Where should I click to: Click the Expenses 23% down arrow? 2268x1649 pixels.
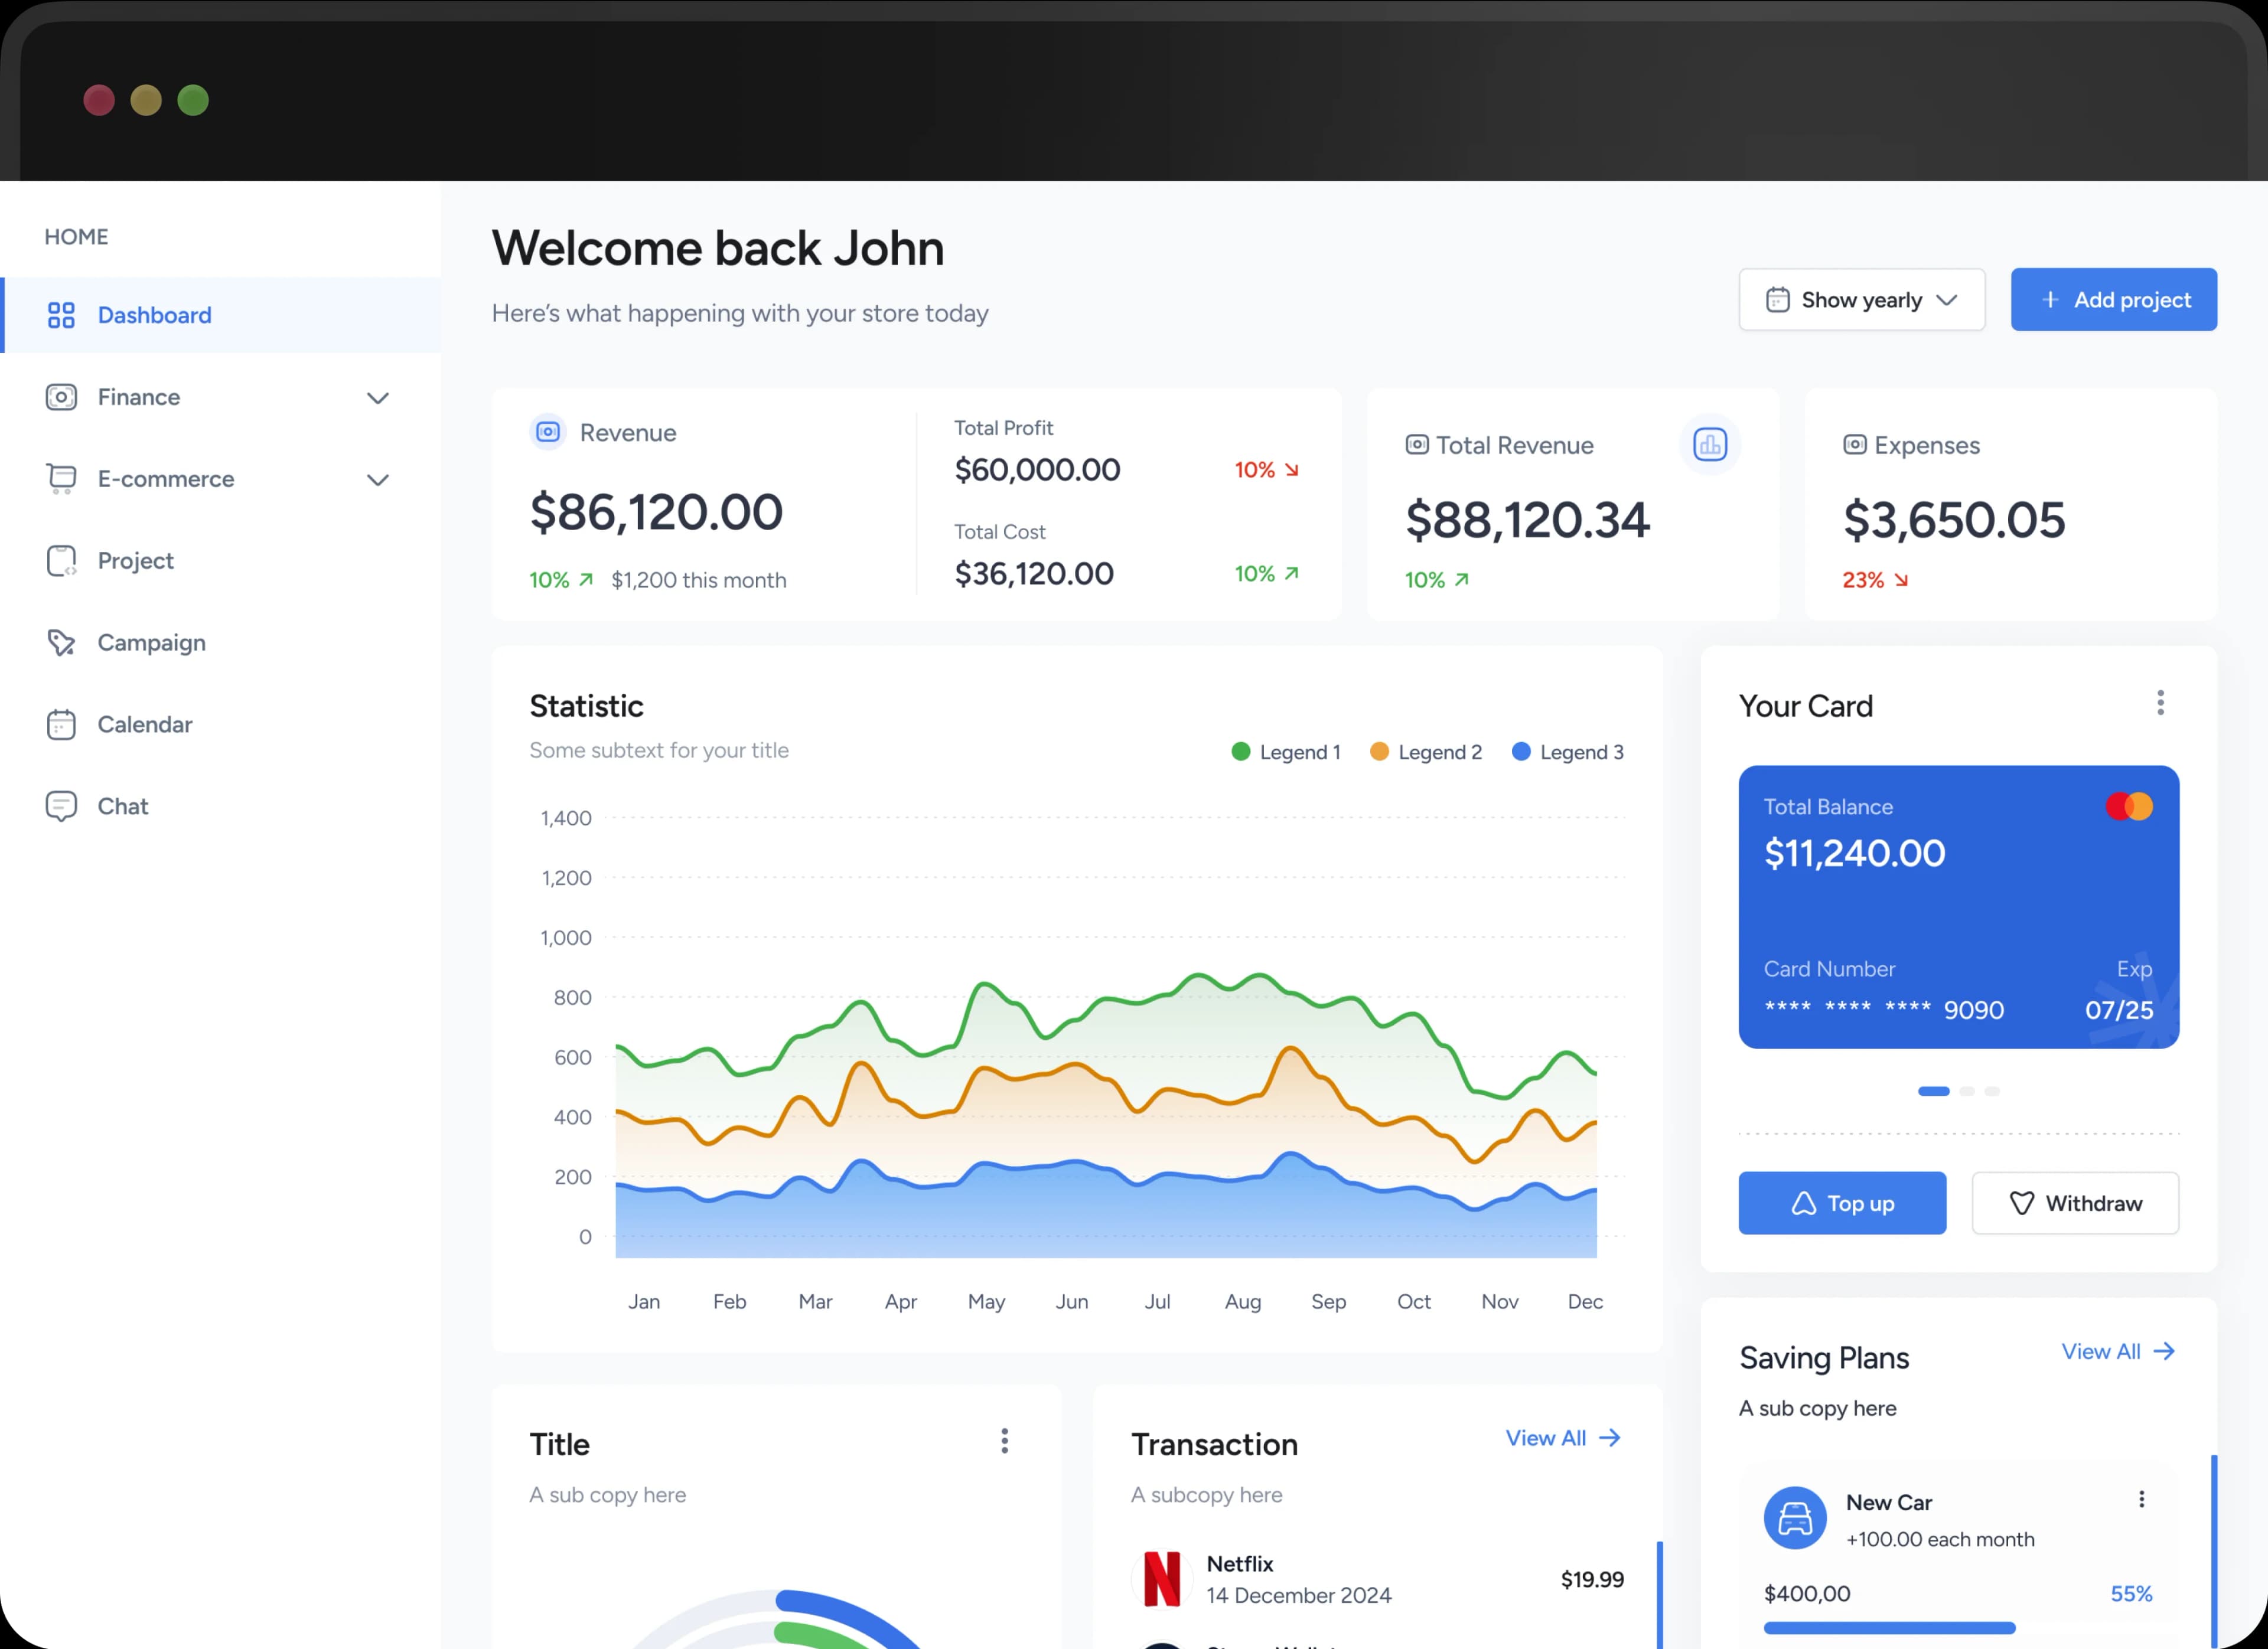point(1901,580)
